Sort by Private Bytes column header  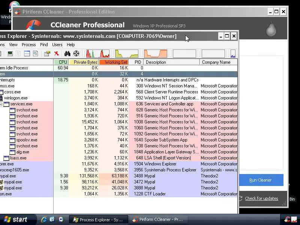click(84, 62)
